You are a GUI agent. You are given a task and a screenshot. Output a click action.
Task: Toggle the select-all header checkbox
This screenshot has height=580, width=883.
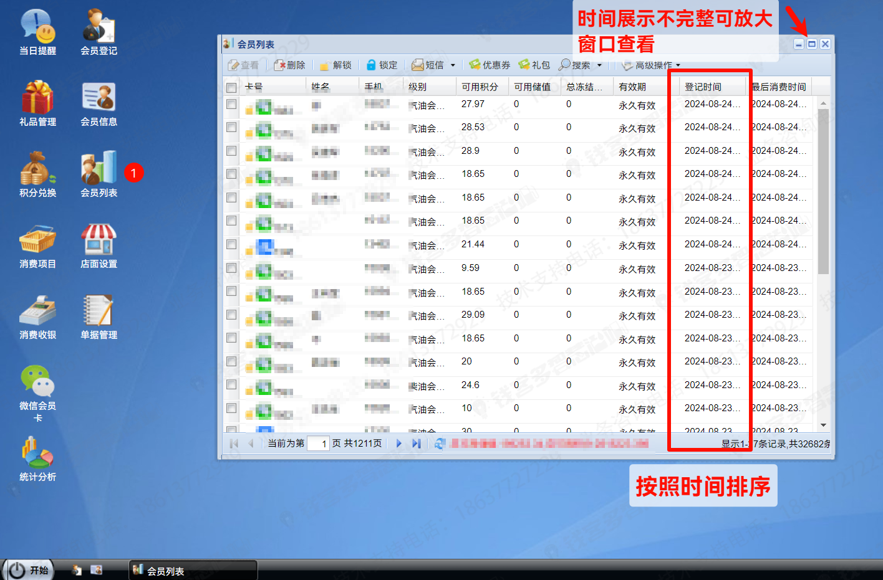231,87
